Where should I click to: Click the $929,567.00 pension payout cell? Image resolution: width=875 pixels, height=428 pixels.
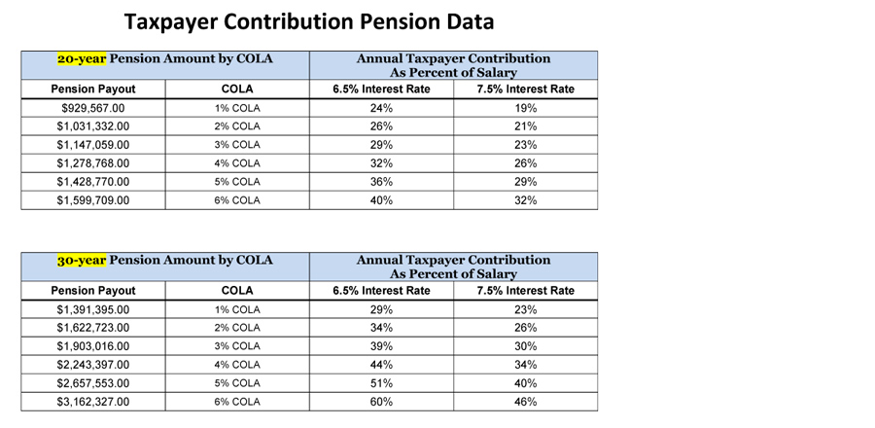point(93,108)
